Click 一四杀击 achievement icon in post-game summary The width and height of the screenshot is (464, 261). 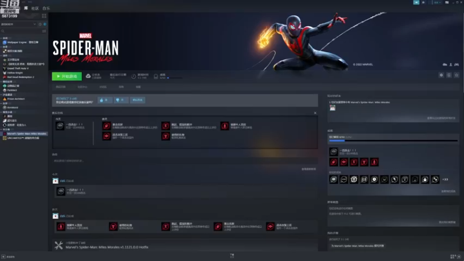(60, 126)
